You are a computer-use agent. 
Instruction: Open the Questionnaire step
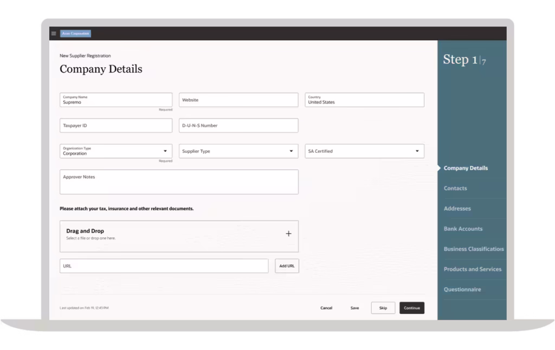(462, 289)
